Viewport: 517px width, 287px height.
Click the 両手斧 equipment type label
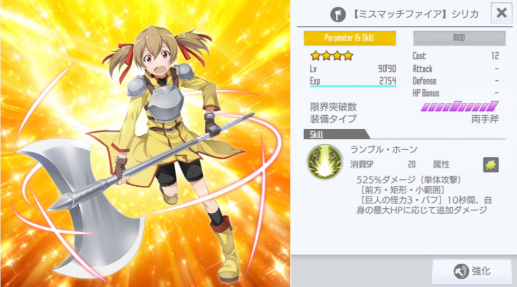(485, 118)
